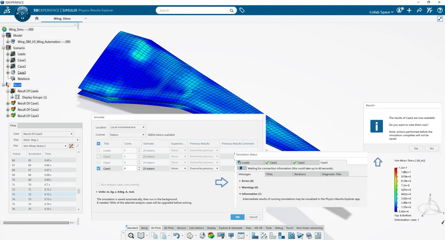Click the expand panel icon at top right
Image resolution: width=445 pixels, height=240 pixels.
(440, 19)
